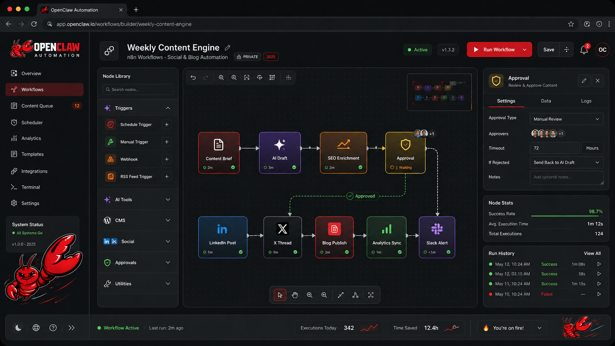Select the Hand pan tool

(295, 295)
